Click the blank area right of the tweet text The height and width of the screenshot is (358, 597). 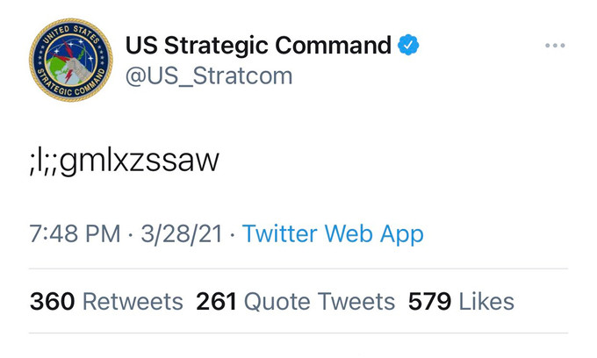click(x=395, y=161)
